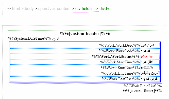Click the body breadcrumb item
This screenshot has height=99, width=169.
[29, 9]
